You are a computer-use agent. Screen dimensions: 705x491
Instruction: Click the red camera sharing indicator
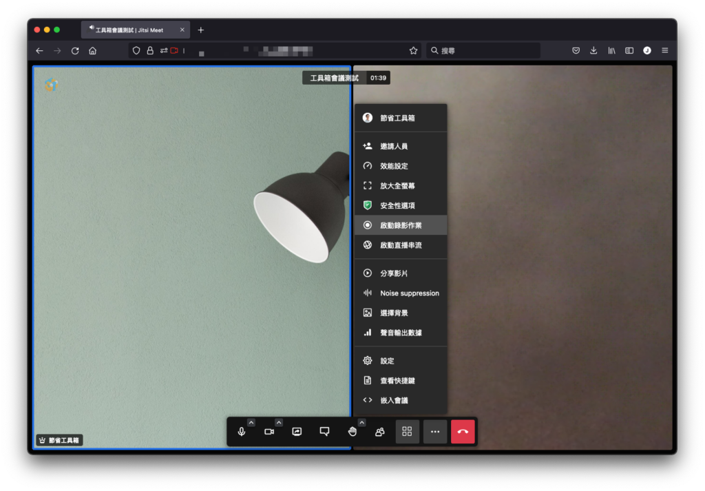174,51
